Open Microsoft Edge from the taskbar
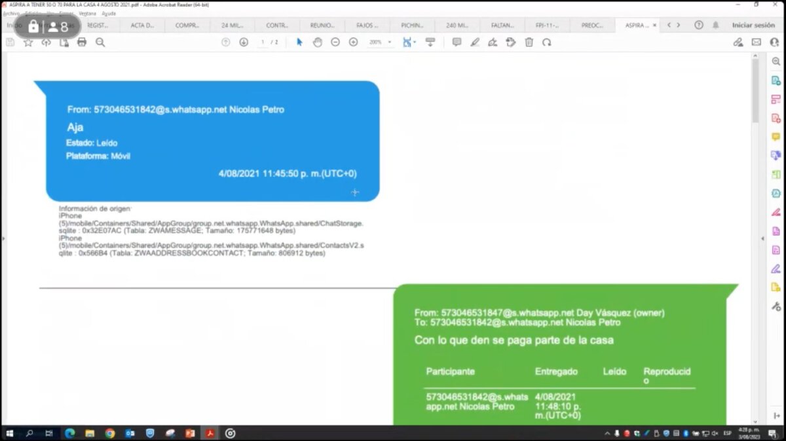The width and height of the screenshot is (786, 441). pyautogui.click(x=70, y=433)
